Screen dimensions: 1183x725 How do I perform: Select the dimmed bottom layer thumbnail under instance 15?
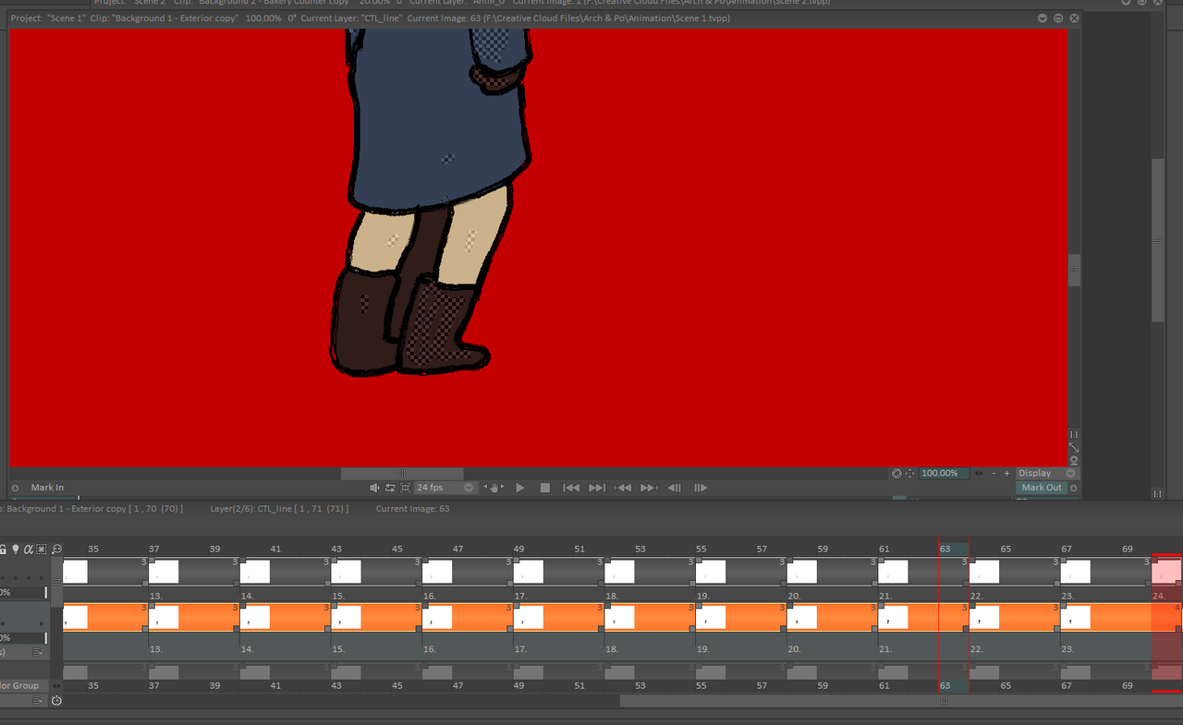coord(346,672)
